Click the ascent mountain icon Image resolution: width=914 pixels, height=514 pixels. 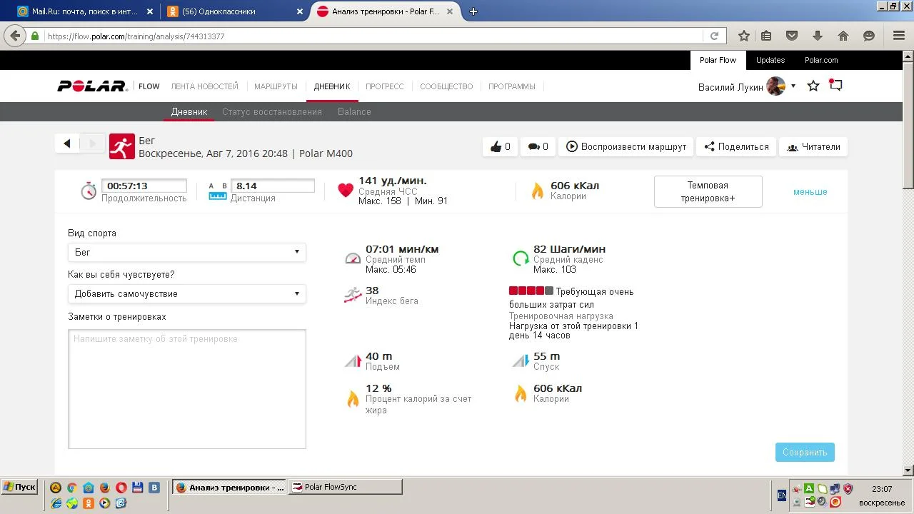353,361
